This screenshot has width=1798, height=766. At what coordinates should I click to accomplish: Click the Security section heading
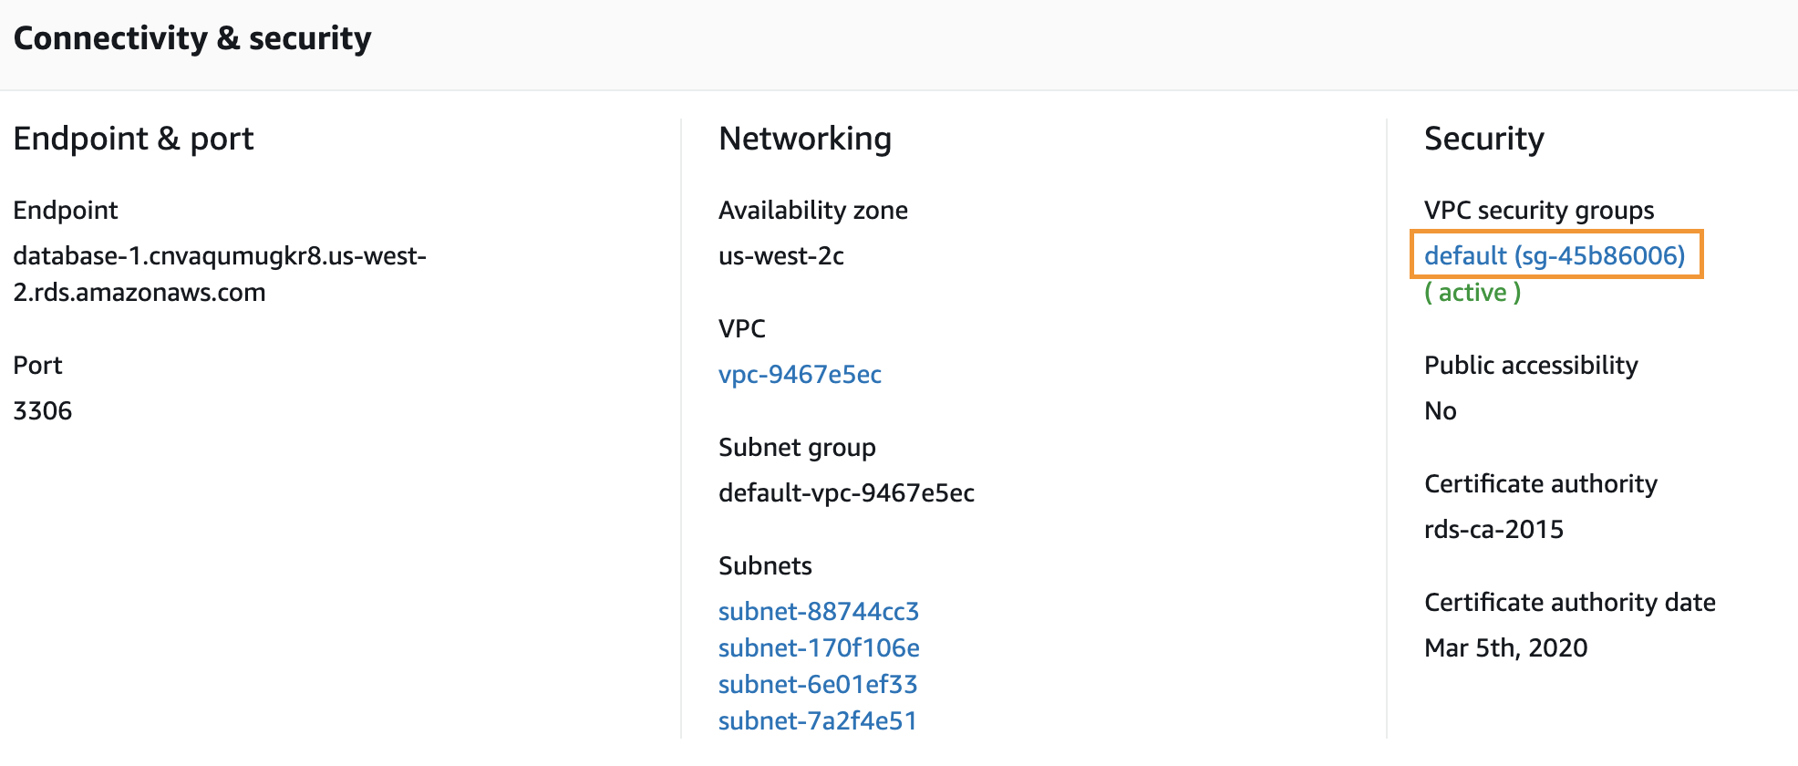click(1484, 139)
